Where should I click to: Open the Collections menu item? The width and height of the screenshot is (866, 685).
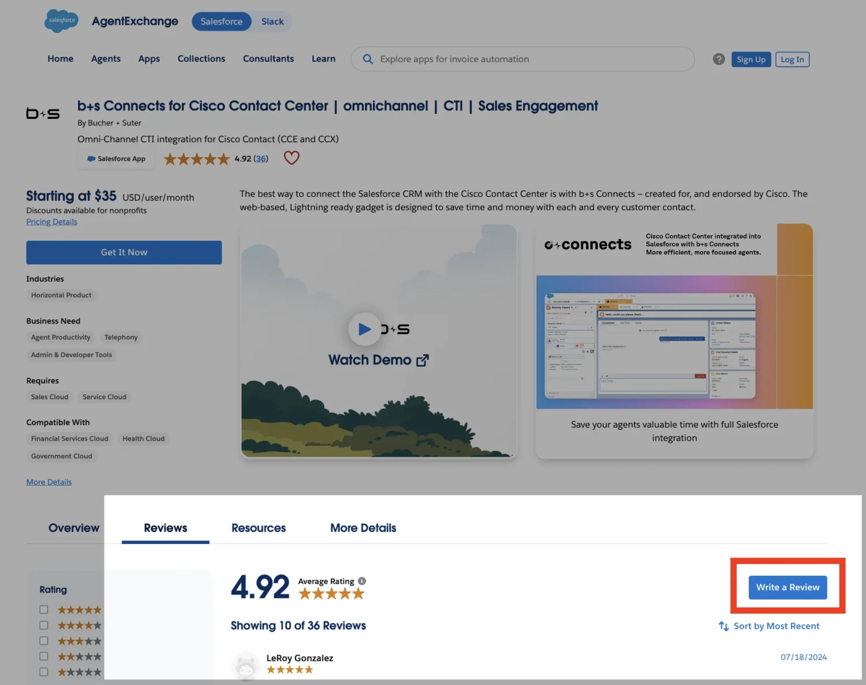201,58
